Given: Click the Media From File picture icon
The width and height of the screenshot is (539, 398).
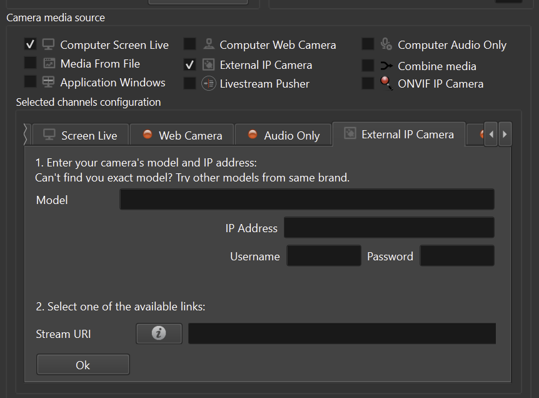Looking at the screenshot, I should (x=49, y=63).
